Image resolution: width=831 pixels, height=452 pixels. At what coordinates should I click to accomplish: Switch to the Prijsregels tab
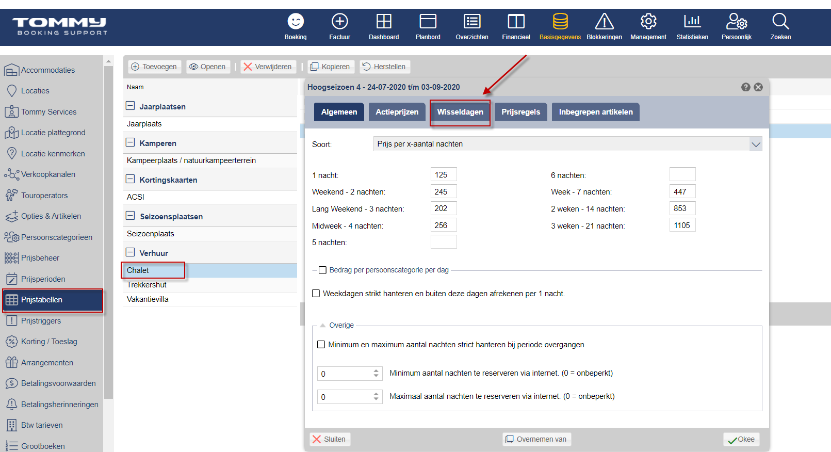pyautogui.click(x=520, y=112)
